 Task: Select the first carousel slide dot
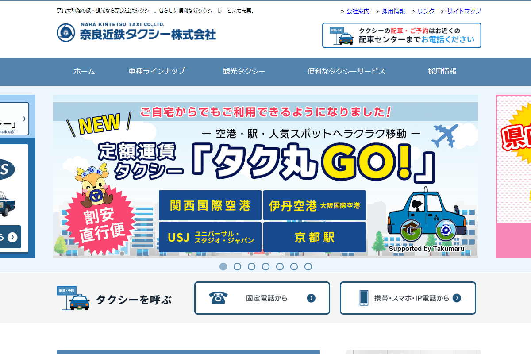(x=223, y=266)
